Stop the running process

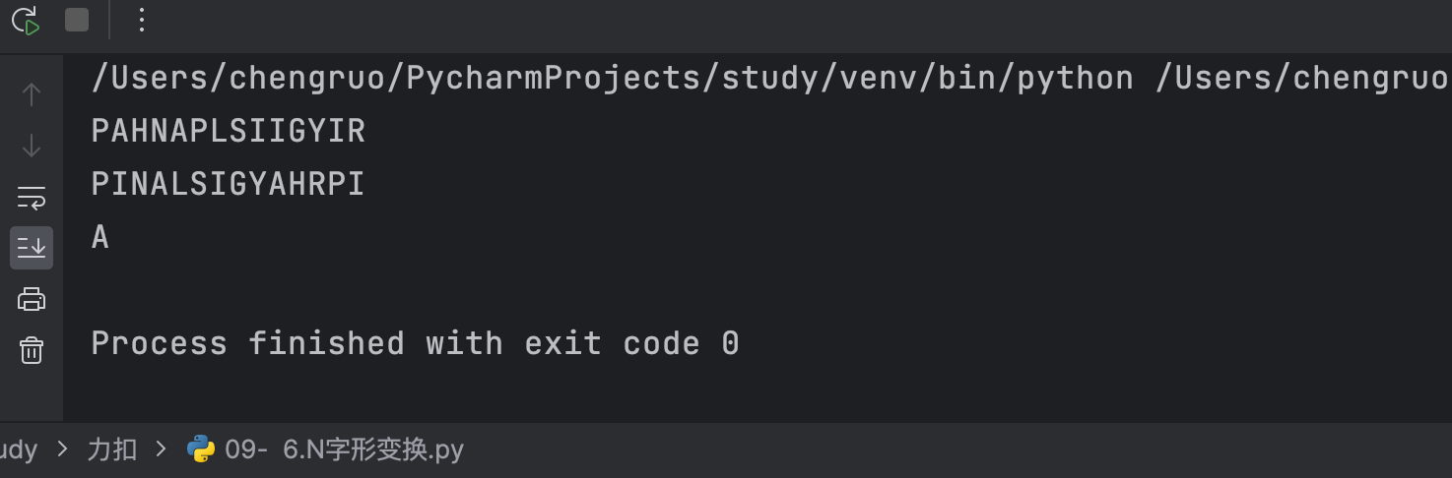coord(77,20)
